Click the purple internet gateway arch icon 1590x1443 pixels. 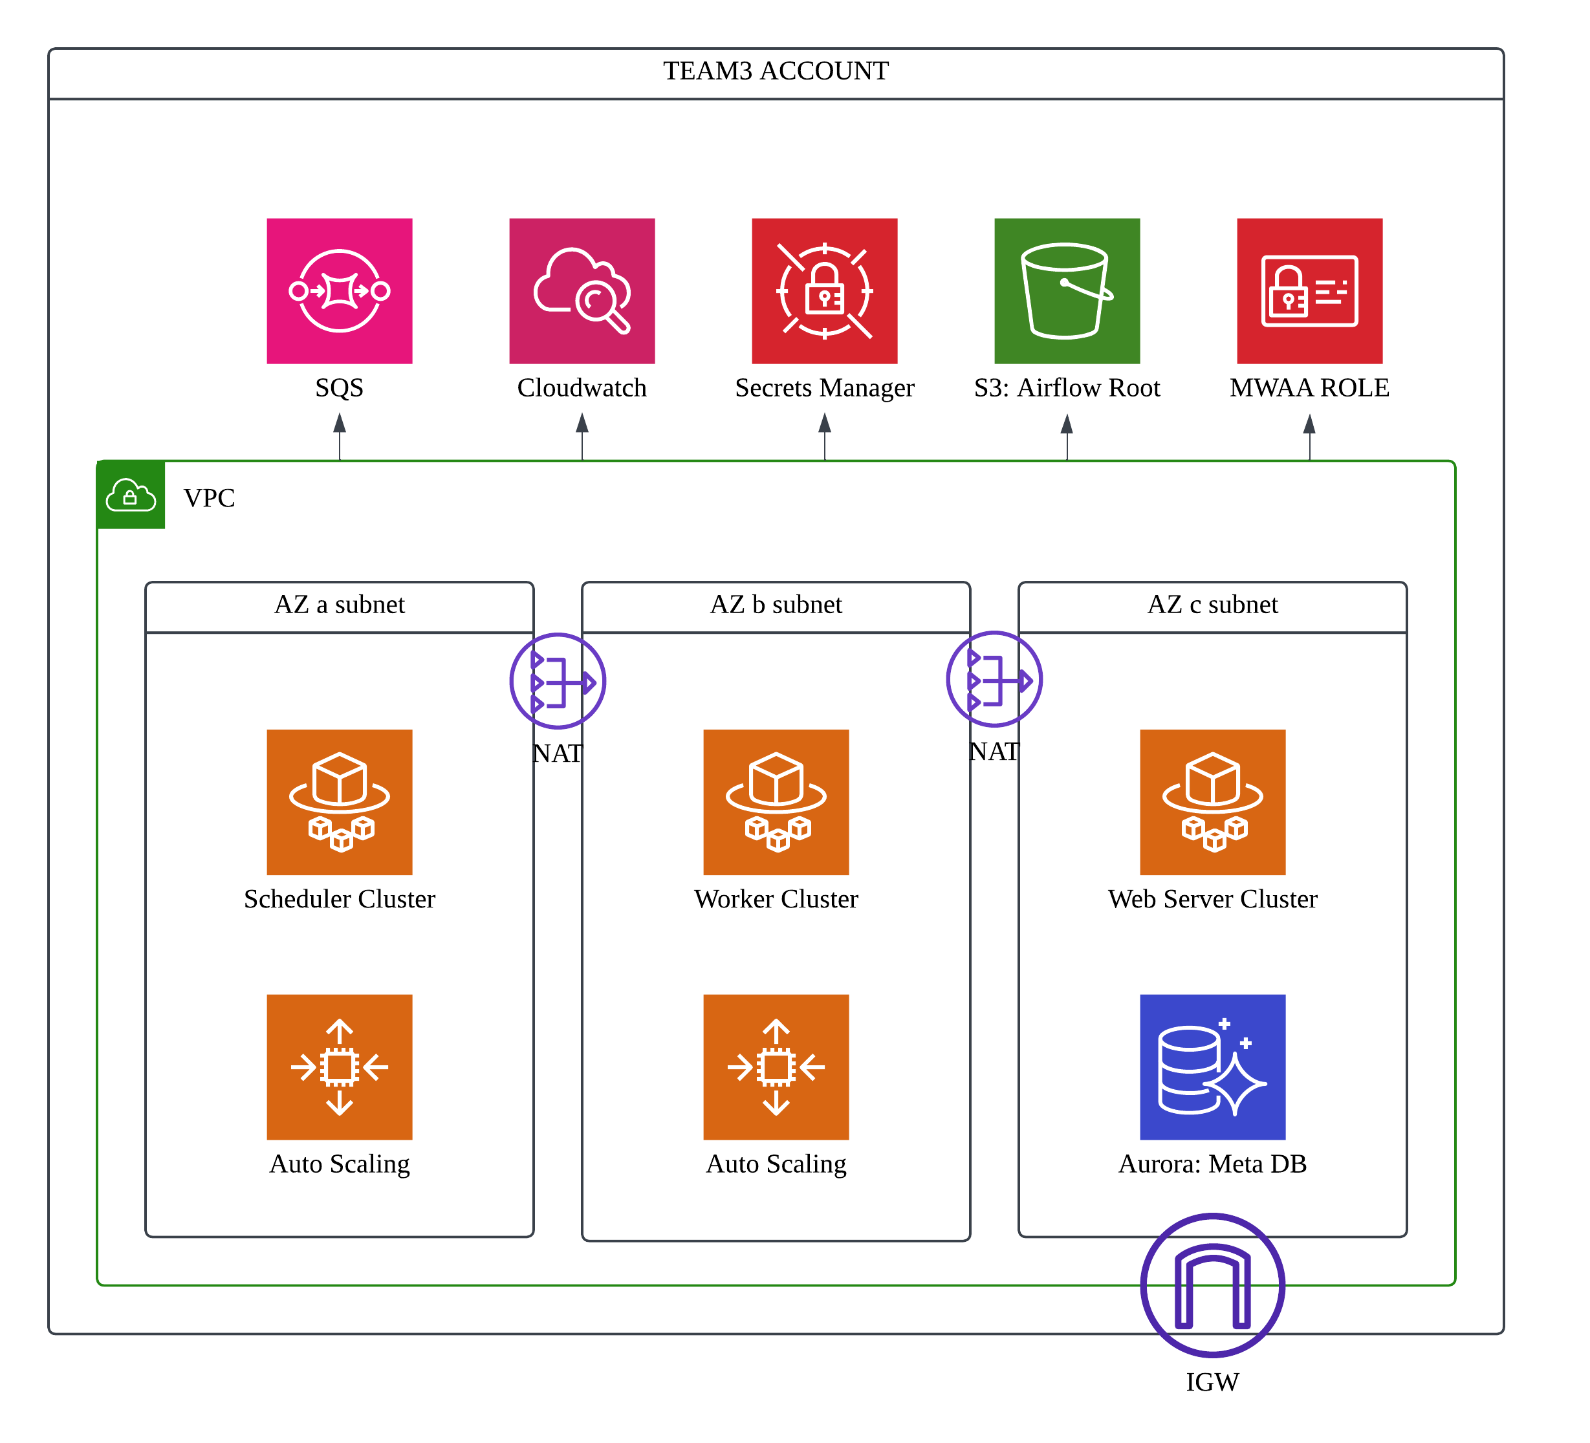click(1212, 1285)
